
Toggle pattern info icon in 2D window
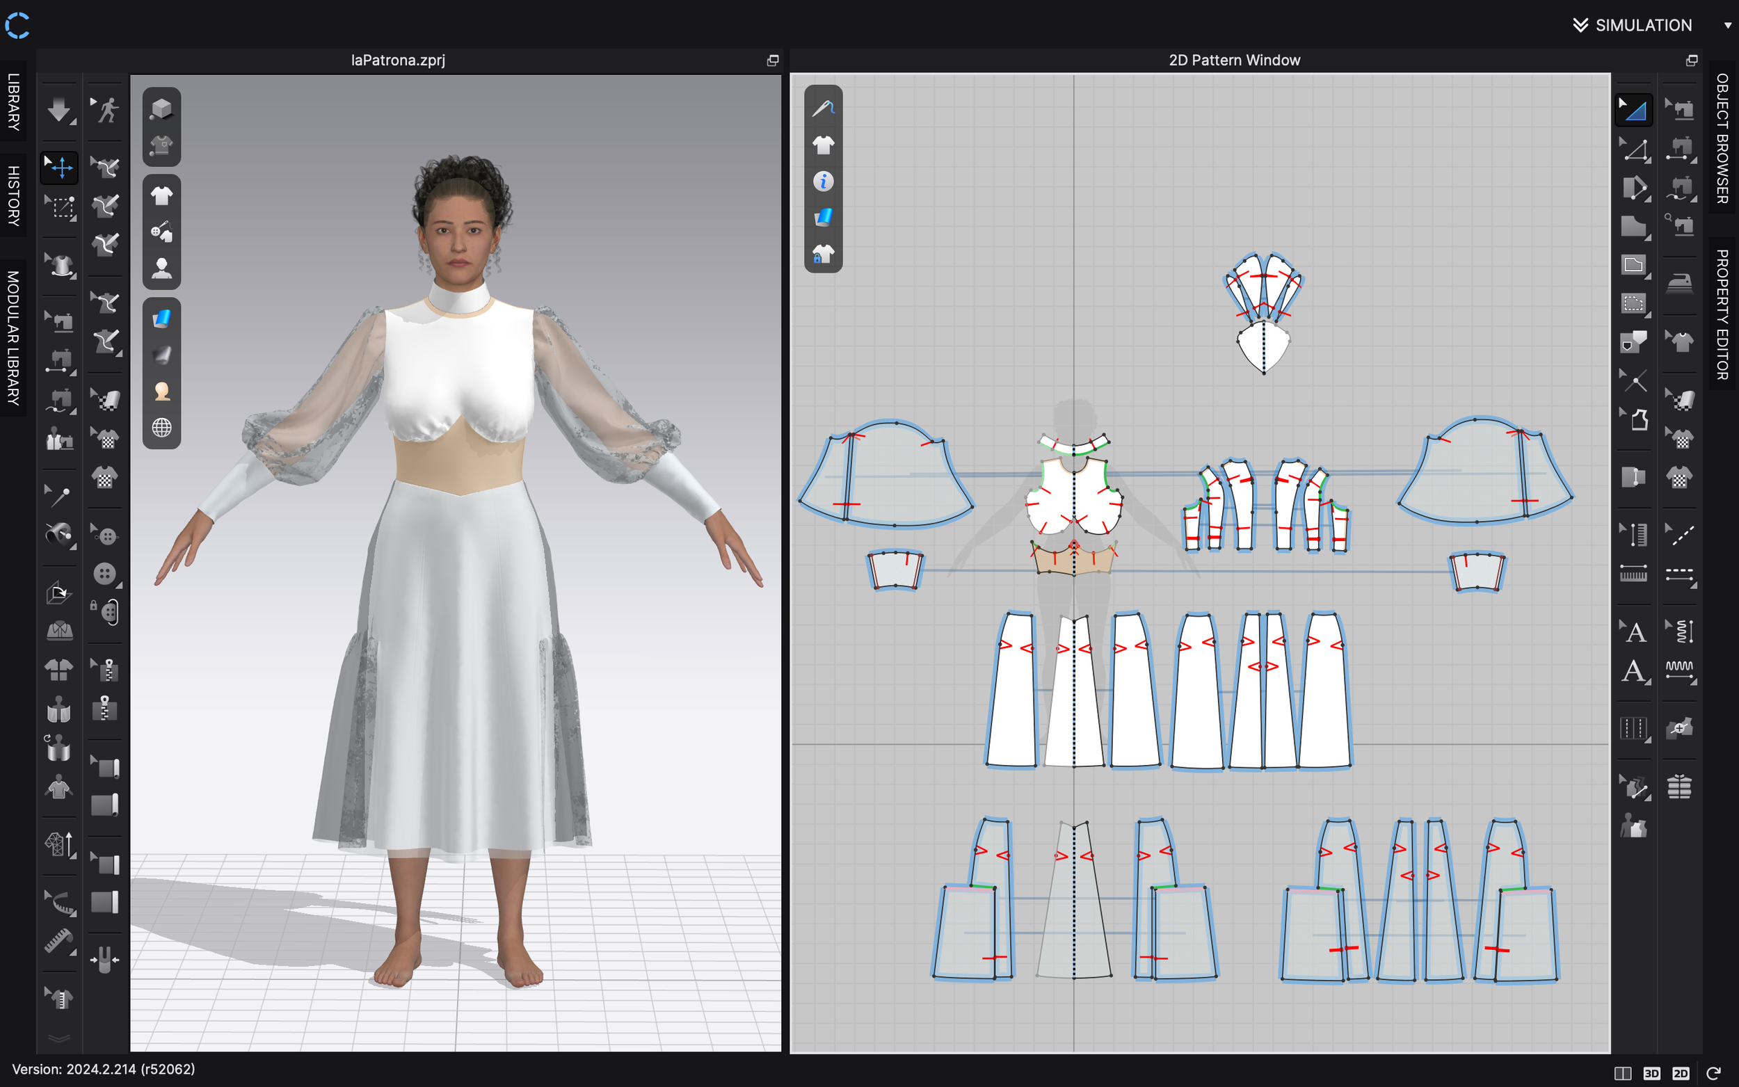tap(823, 181)
